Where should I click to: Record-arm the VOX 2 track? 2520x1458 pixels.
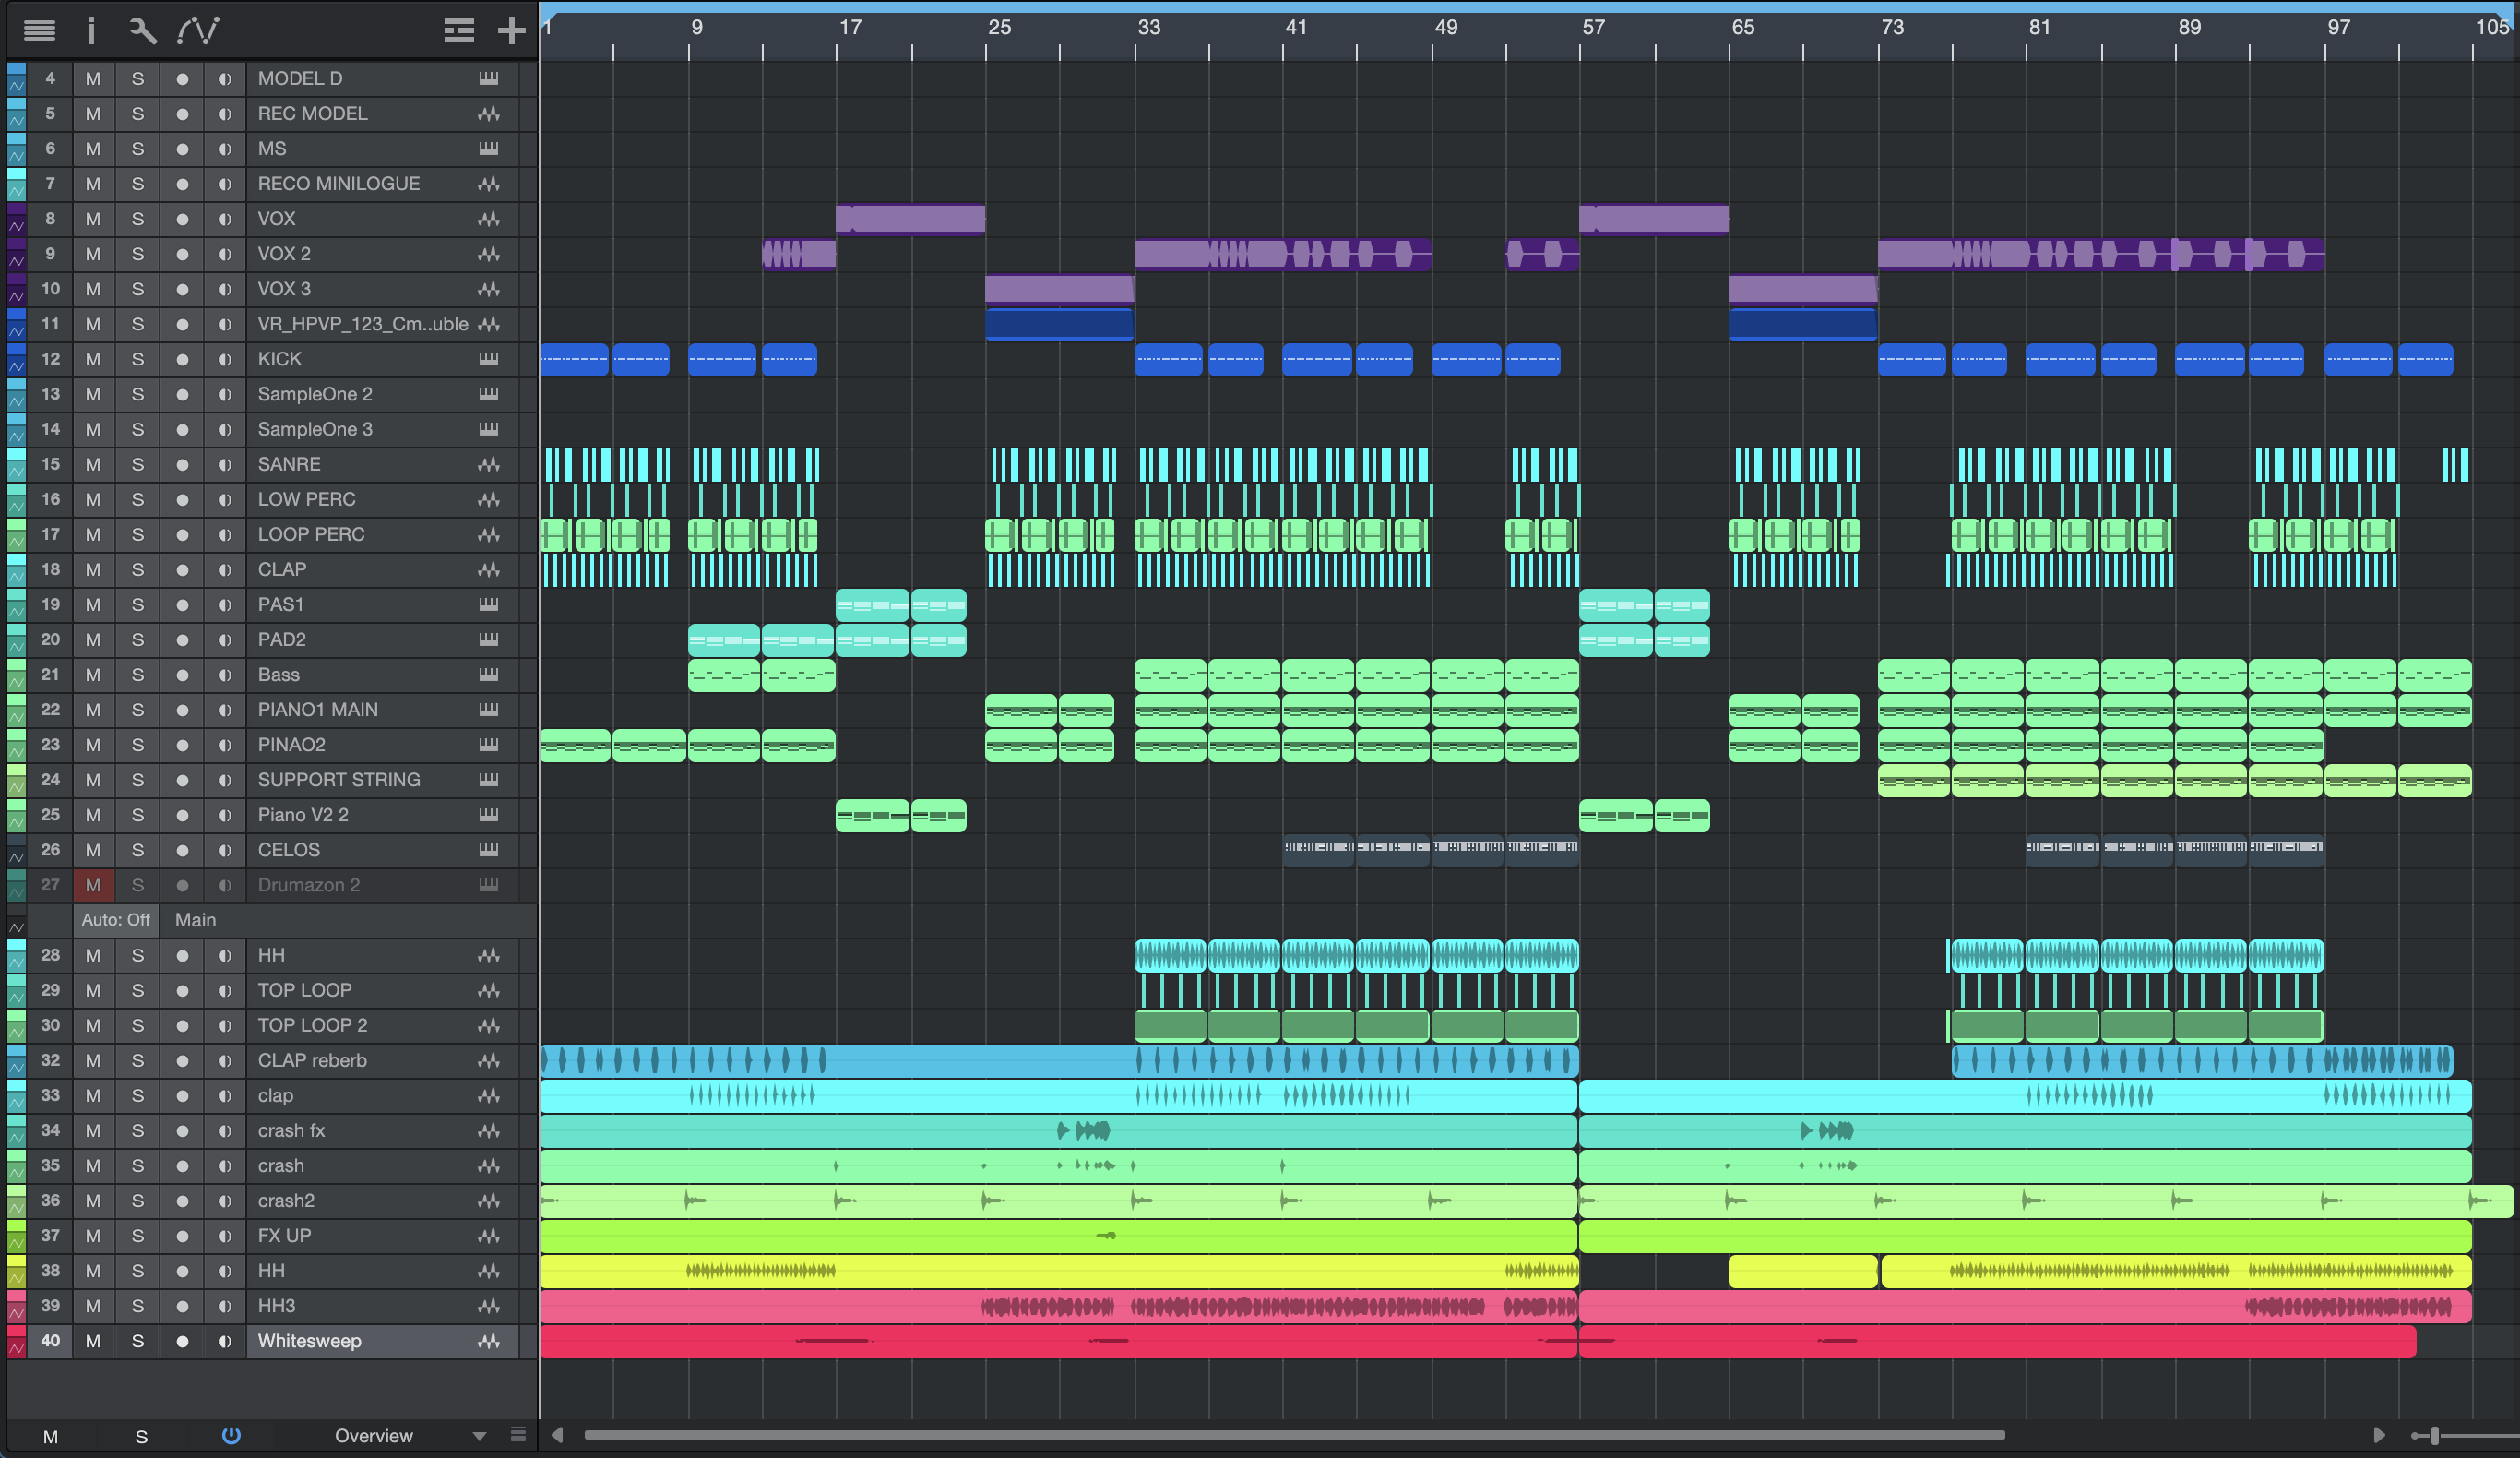(182, 253)
